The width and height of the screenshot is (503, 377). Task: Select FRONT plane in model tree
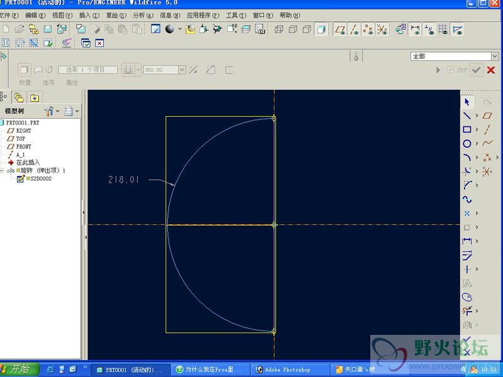click(x=24, y=146)
